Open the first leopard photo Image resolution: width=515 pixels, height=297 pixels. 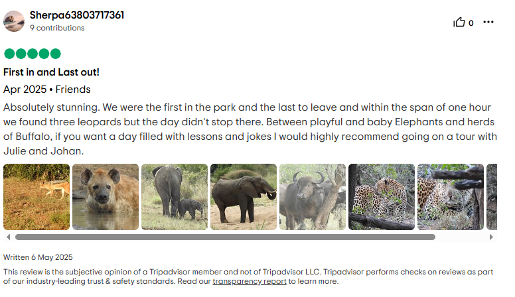(x=382, y=197)
